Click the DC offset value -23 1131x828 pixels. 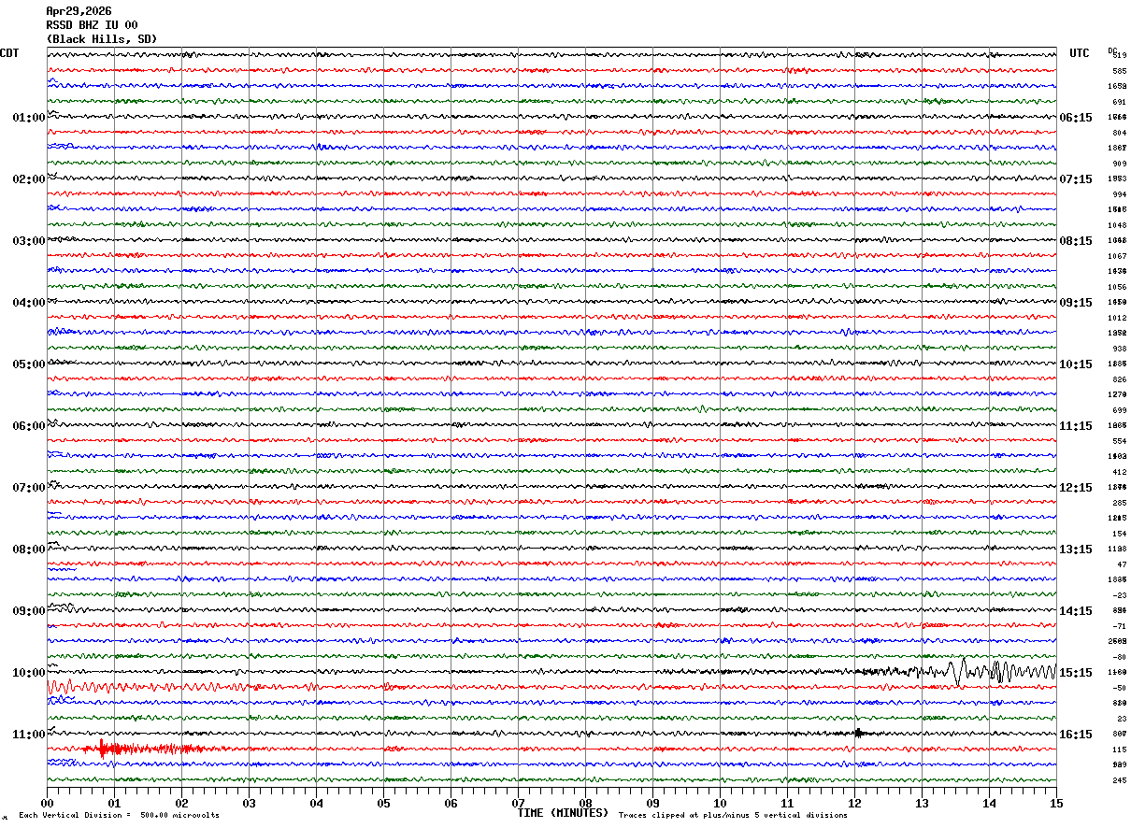click(x=1120, y=595)
